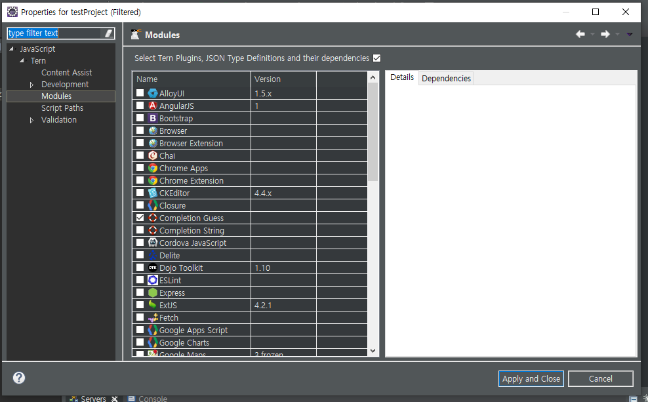Open the purple view menu dropdown
The height and width of the screenshot is (402, 648).
tap(630, 34)
